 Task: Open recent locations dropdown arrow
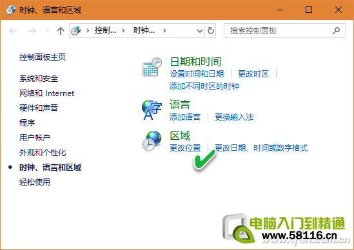[47, 30]
